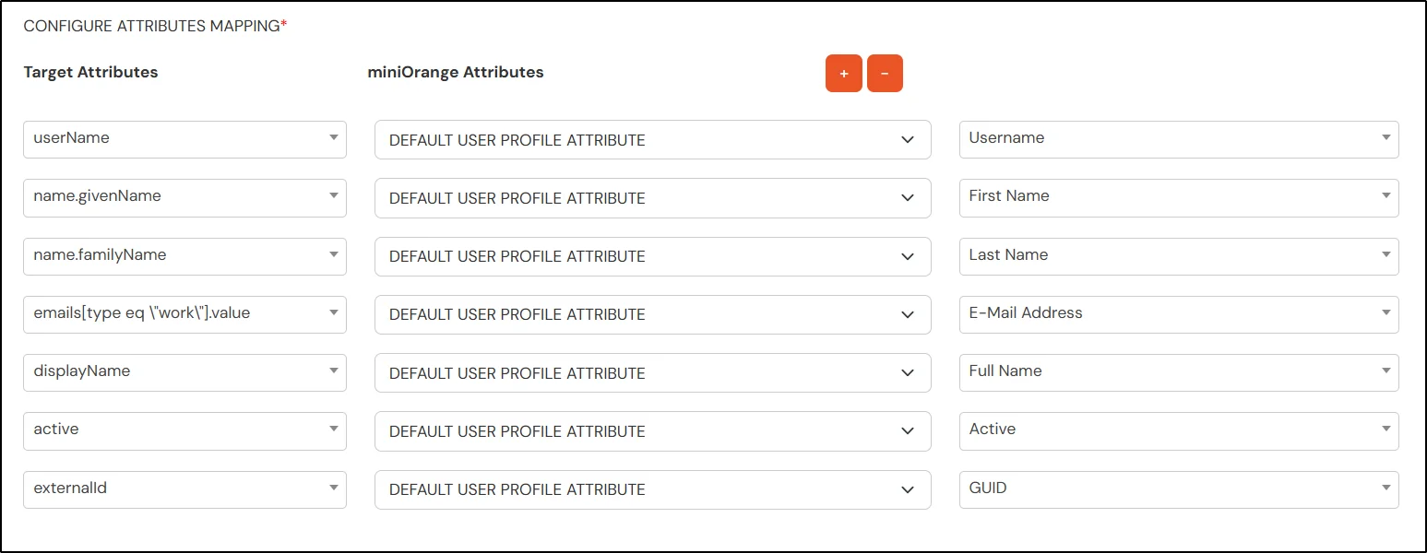
Task: Open the Full Name miniOrange attribute dropdown
Action: [x=1179, y=372]
